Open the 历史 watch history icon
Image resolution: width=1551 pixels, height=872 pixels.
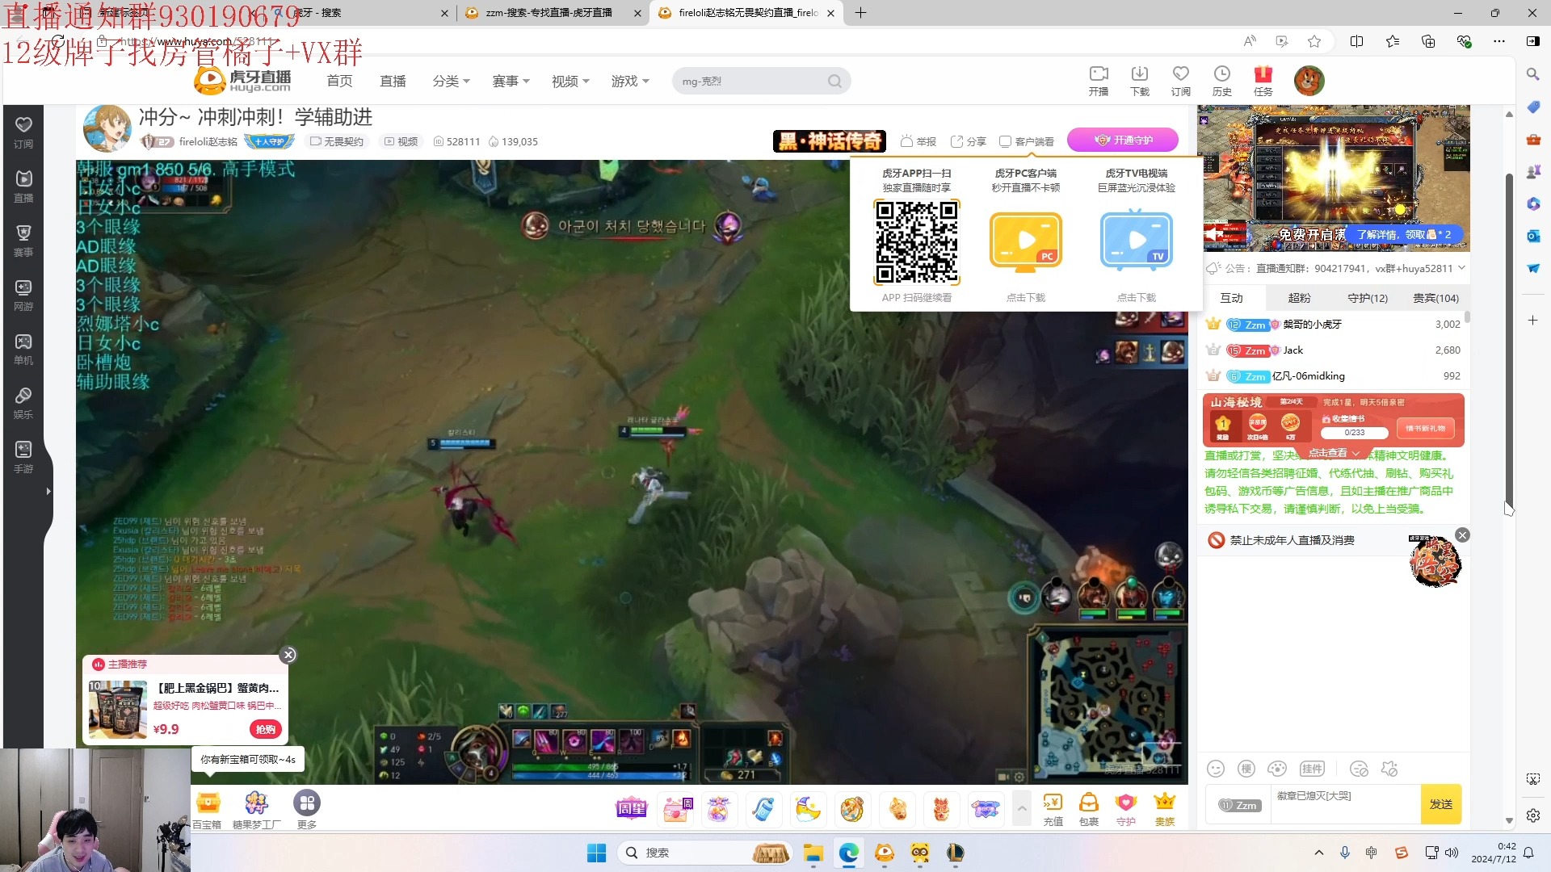click(1222, 80)
